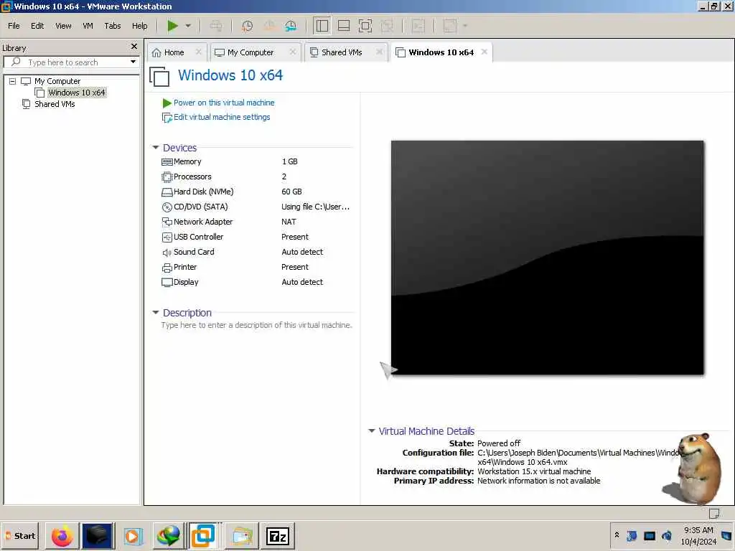Click the Sound Card device icon
735x551 pixels.
point(167,253)
